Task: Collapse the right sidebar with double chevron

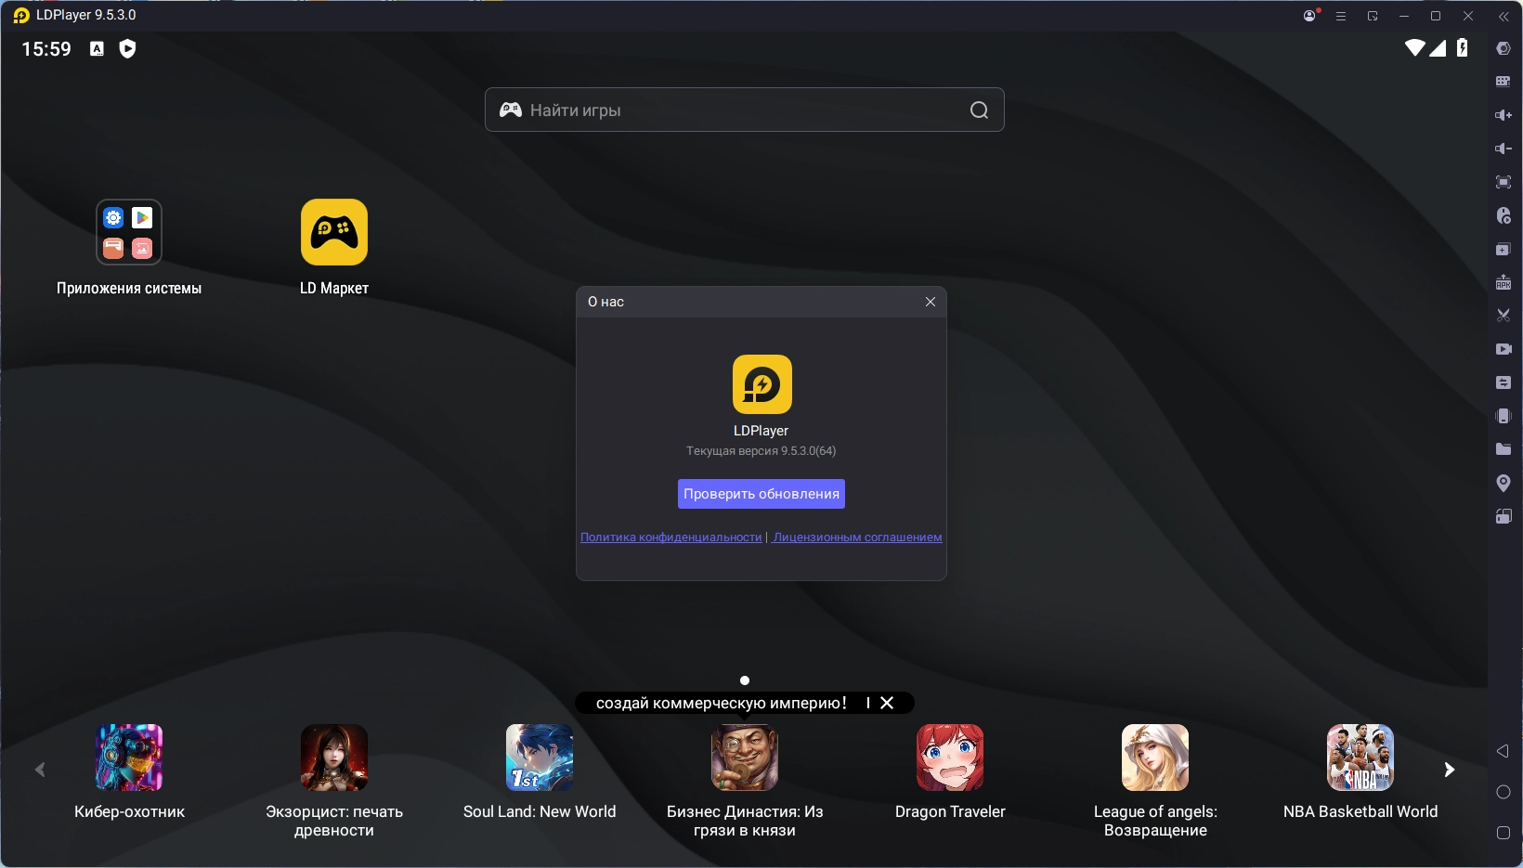Action: tap(1503, 16)
